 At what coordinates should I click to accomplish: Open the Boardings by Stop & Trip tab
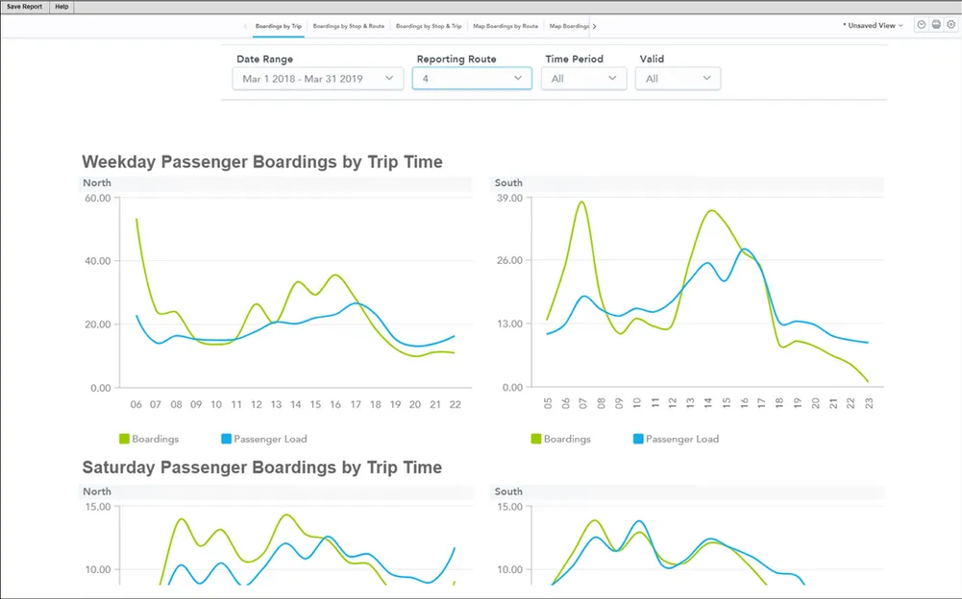[429, 26]
